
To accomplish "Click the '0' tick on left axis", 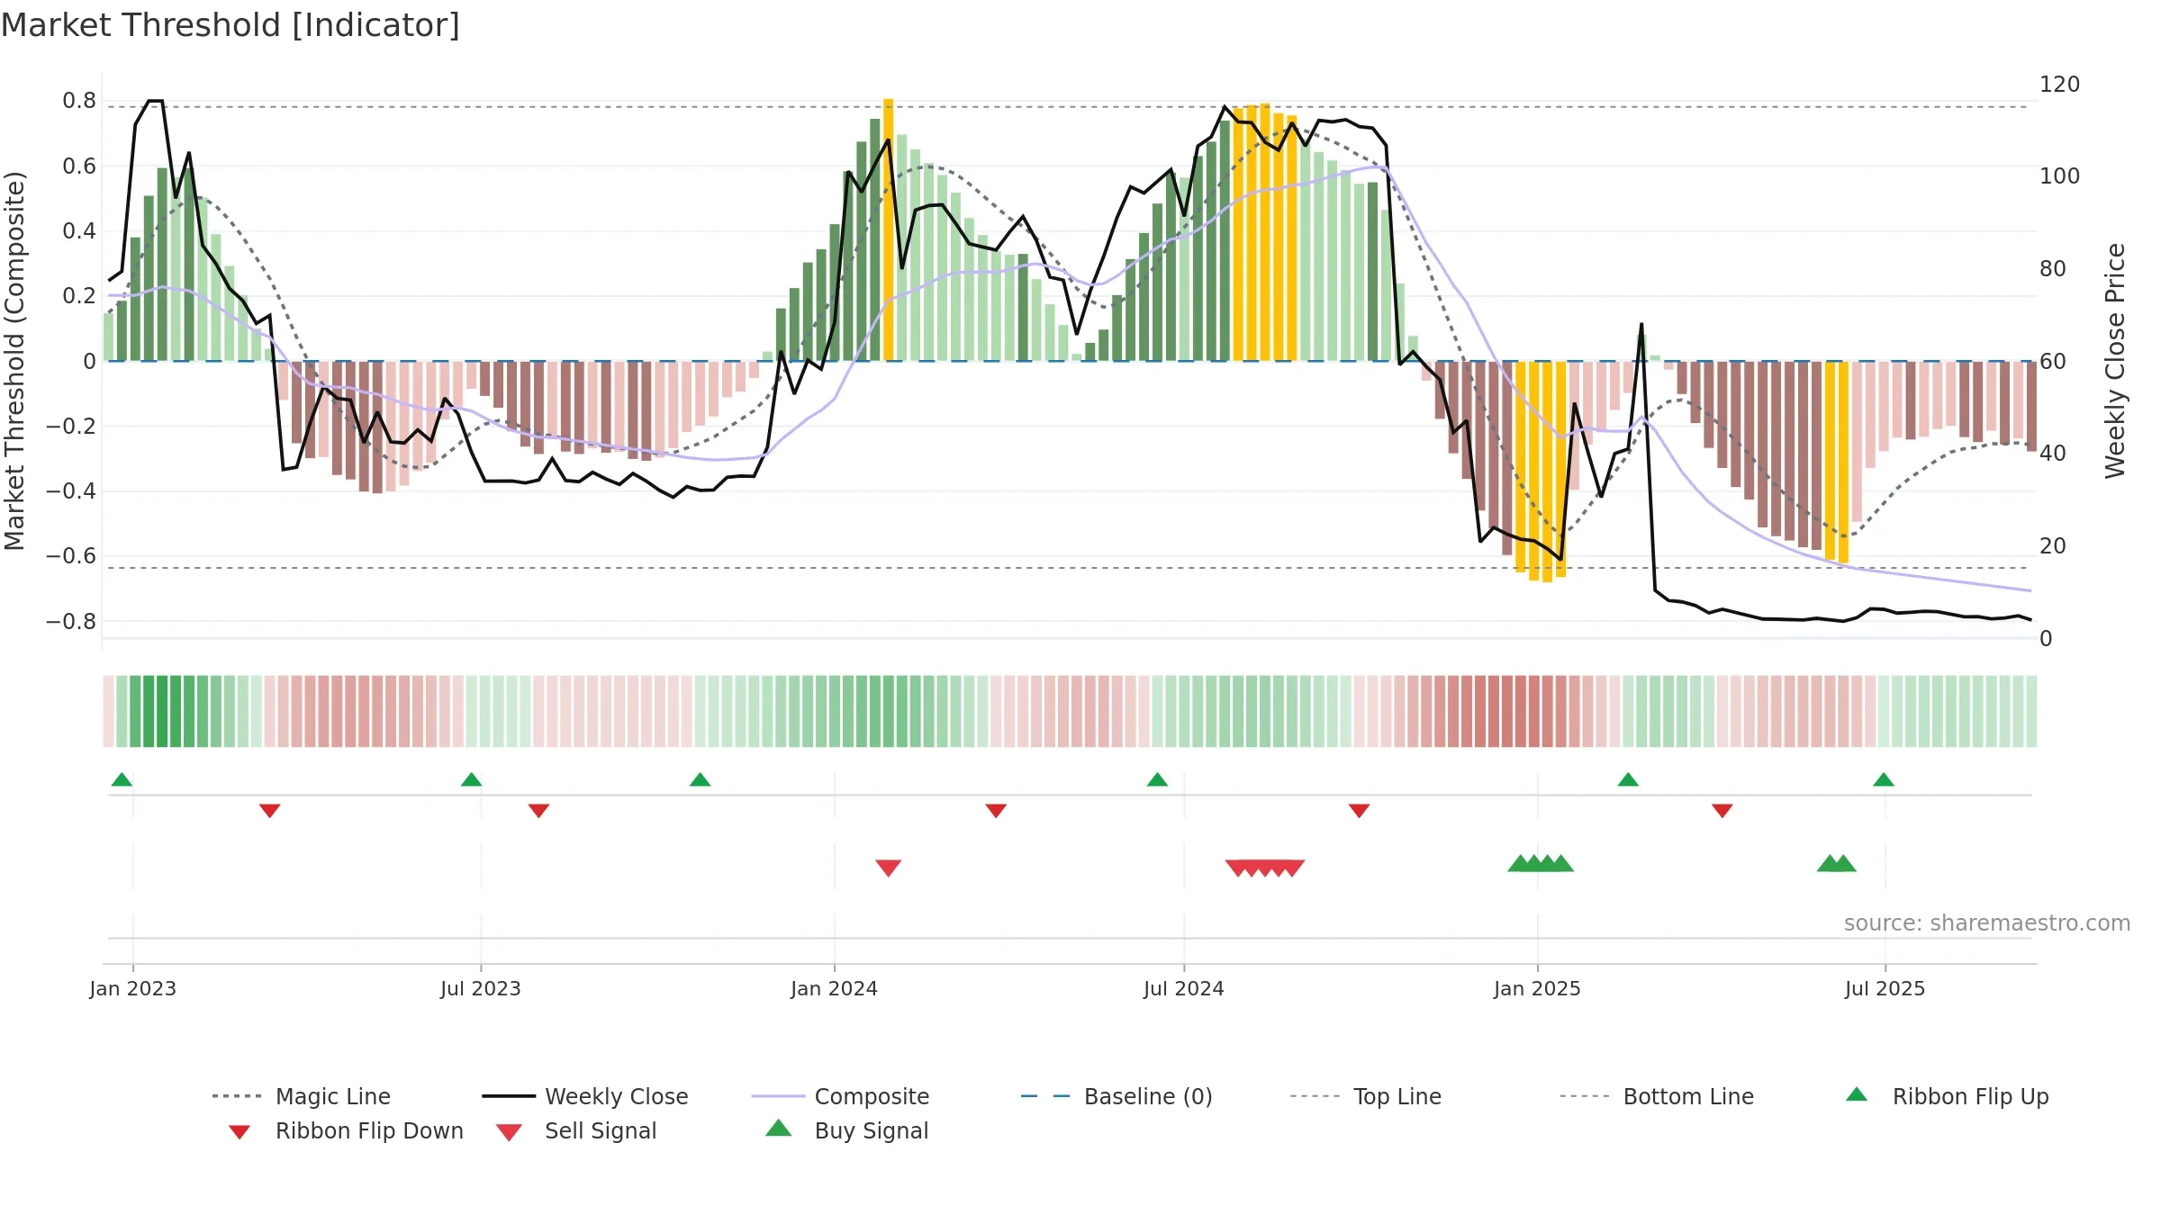I will (89, 361).
